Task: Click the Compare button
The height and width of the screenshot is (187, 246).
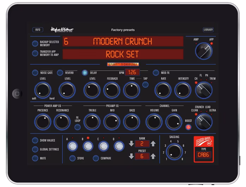Action: coord(96,158)
